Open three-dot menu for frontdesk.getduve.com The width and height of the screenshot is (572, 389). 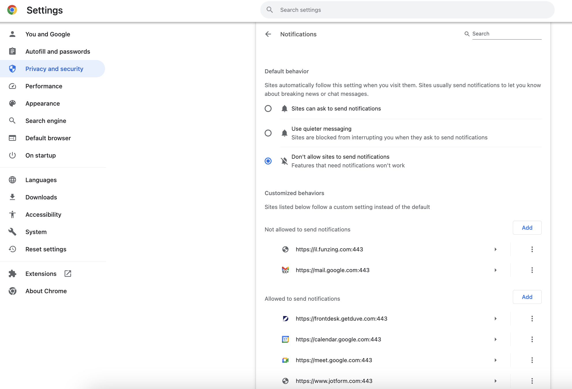[532, 319]
